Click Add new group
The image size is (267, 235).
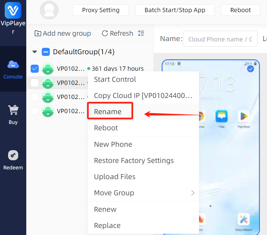coord(63,33)
